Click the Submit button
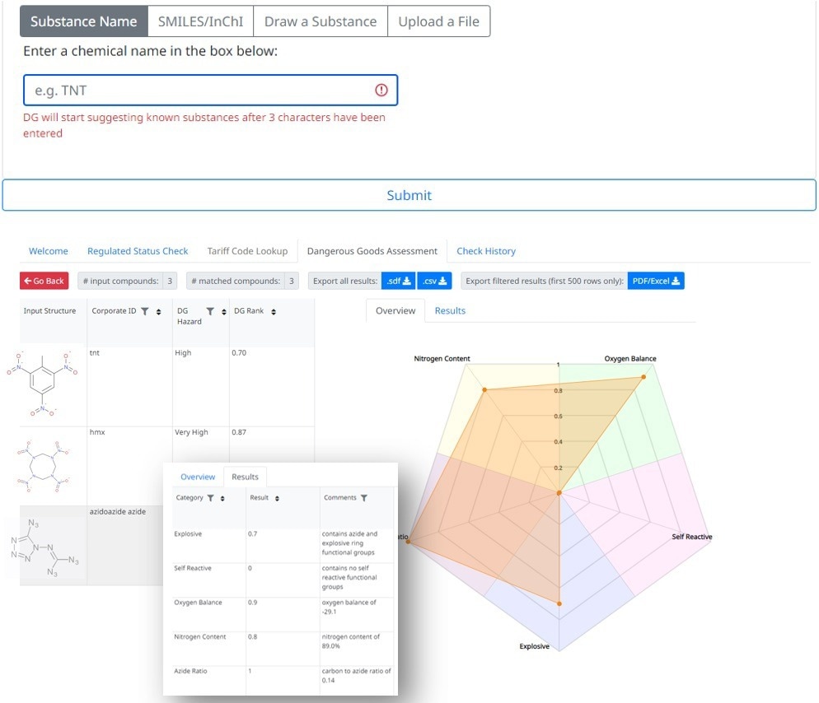 pyautogui.click(x=409, y=195)
